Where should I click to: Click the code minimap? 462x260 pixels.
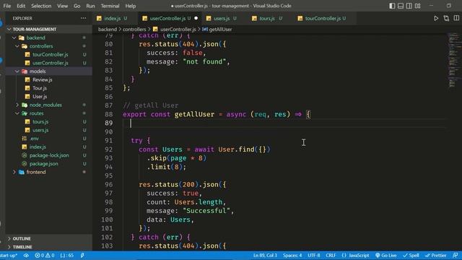coord(453,61)
